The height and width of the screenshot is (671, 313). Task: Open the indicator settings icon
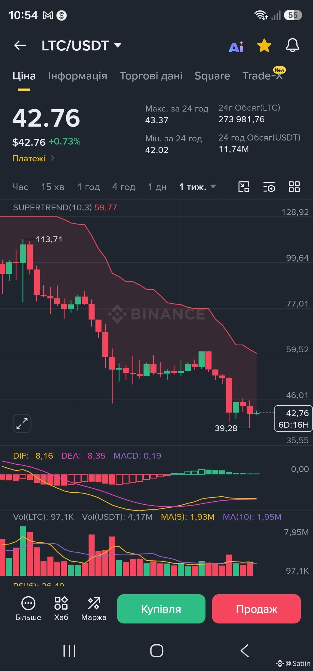point(269,187)
